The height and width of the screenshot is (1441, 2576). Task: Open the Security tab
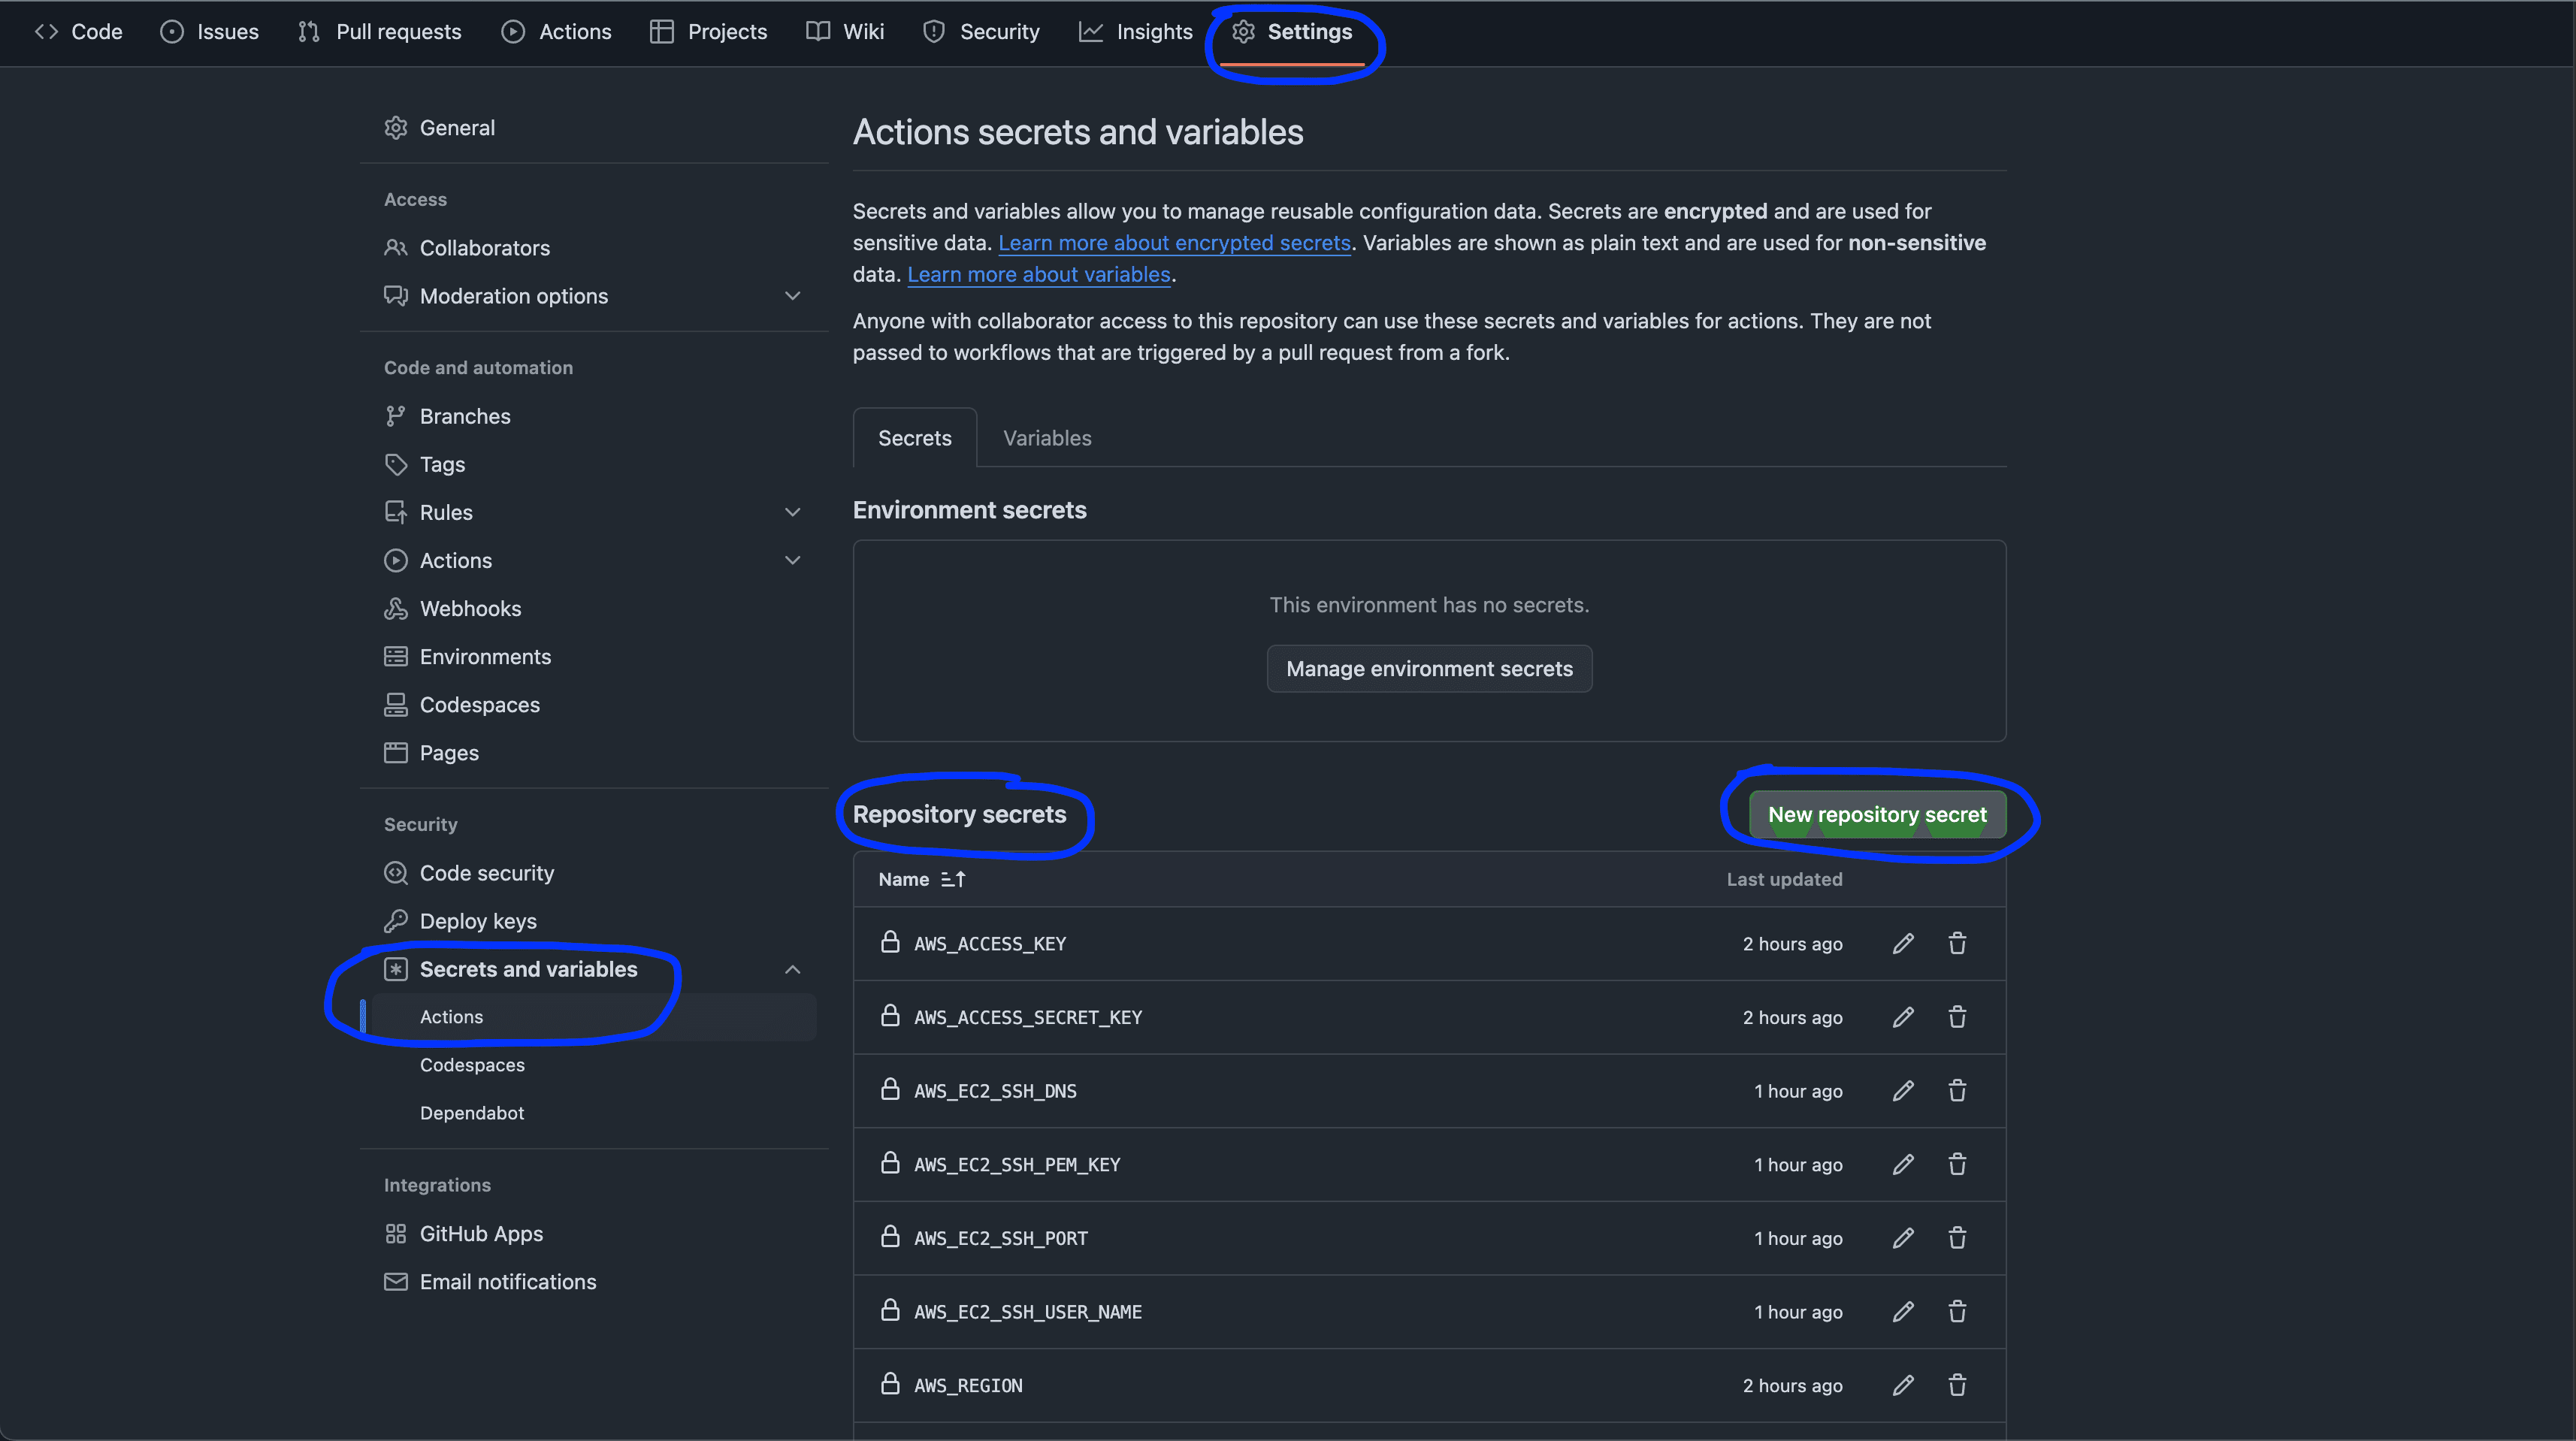click(982, 32)
